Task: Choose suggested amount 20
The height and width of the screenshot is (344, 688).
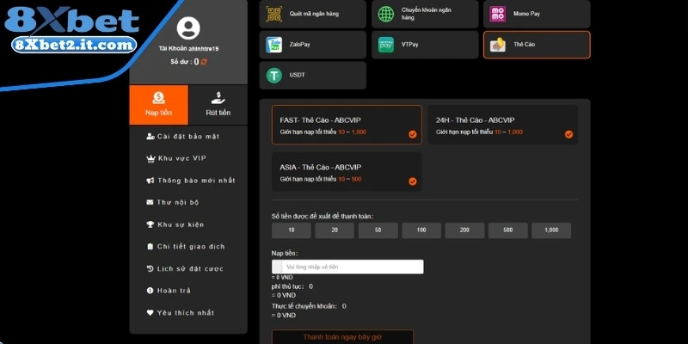Action: point(335,230)
